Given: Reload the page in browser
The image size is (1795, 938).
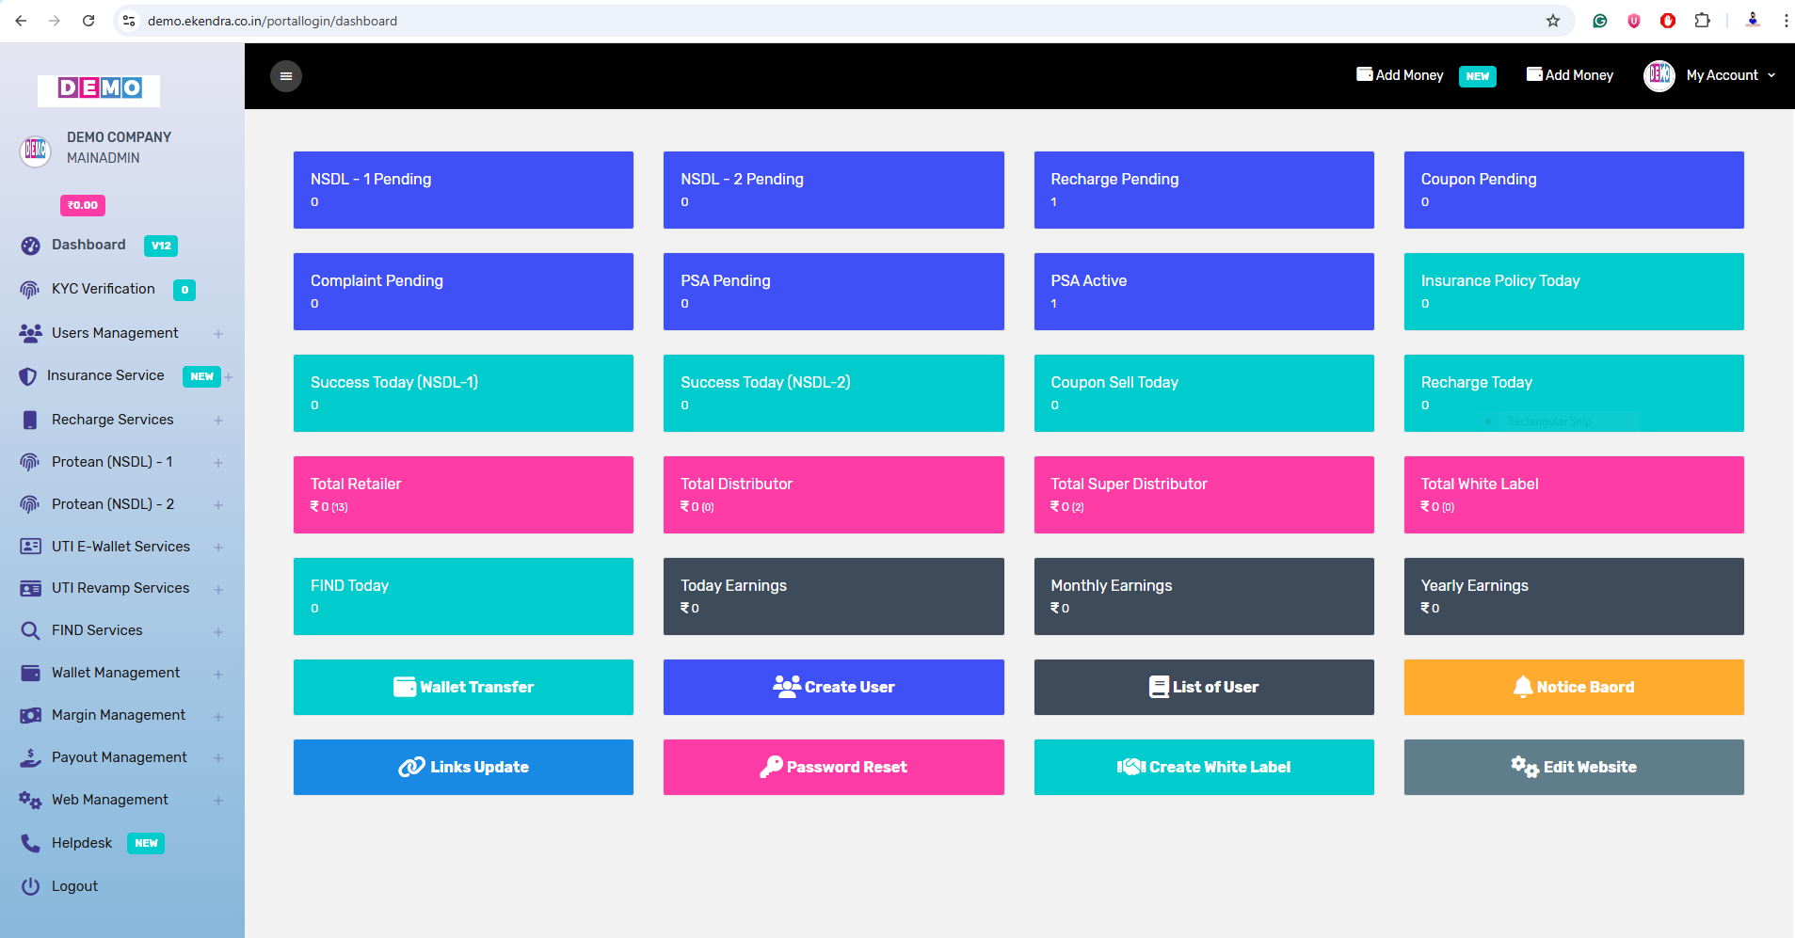Looking at the screenshot, I should point(88,21).
